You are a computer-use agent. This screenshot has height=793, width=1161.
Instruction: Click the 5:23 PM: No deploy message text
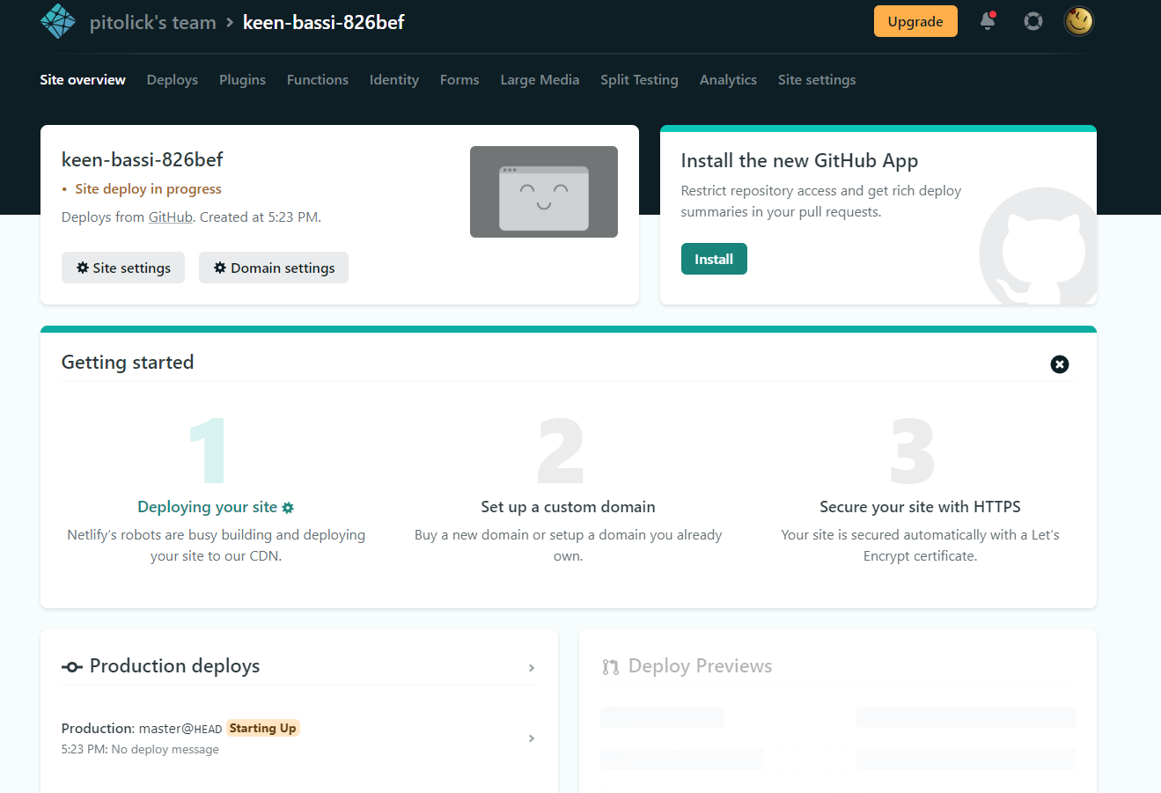click(140, 750)
